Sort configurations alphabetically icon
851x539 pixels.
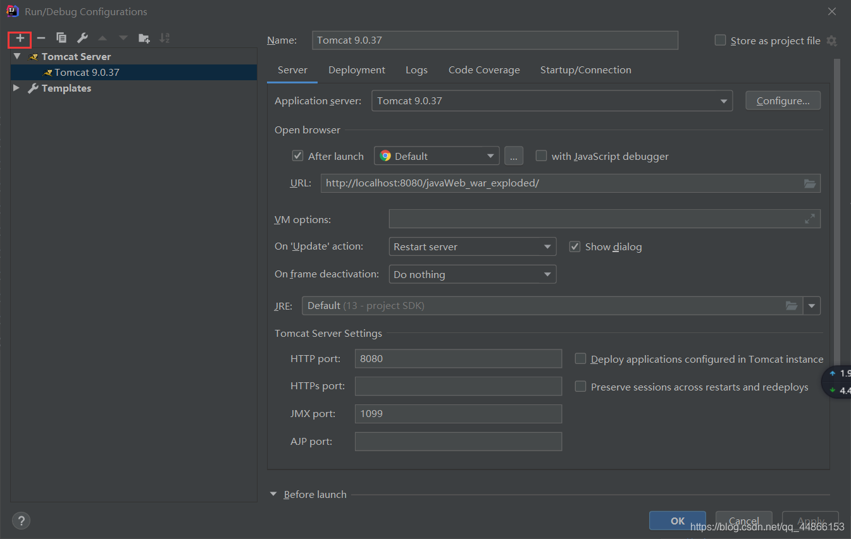165,39
